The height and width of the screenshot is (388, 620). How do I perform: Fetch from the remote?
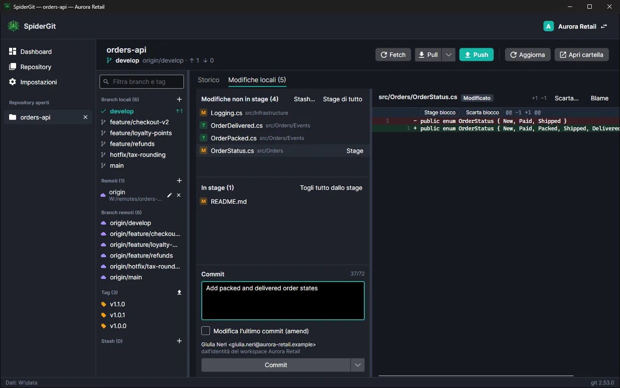pos(393,55)
